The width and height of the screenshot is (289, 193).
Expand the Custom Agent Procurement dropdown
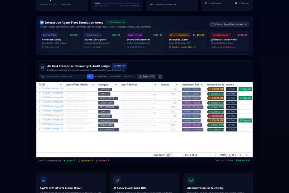click(229, 24)
